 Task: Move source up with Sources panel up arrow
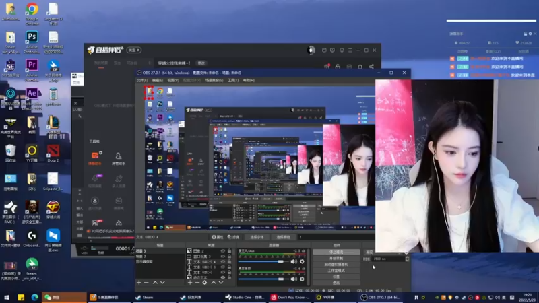(214, 282)
